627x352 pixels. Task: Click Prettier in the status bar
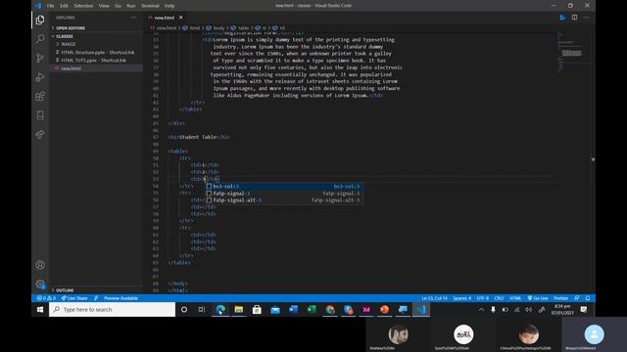click(560, 298)
